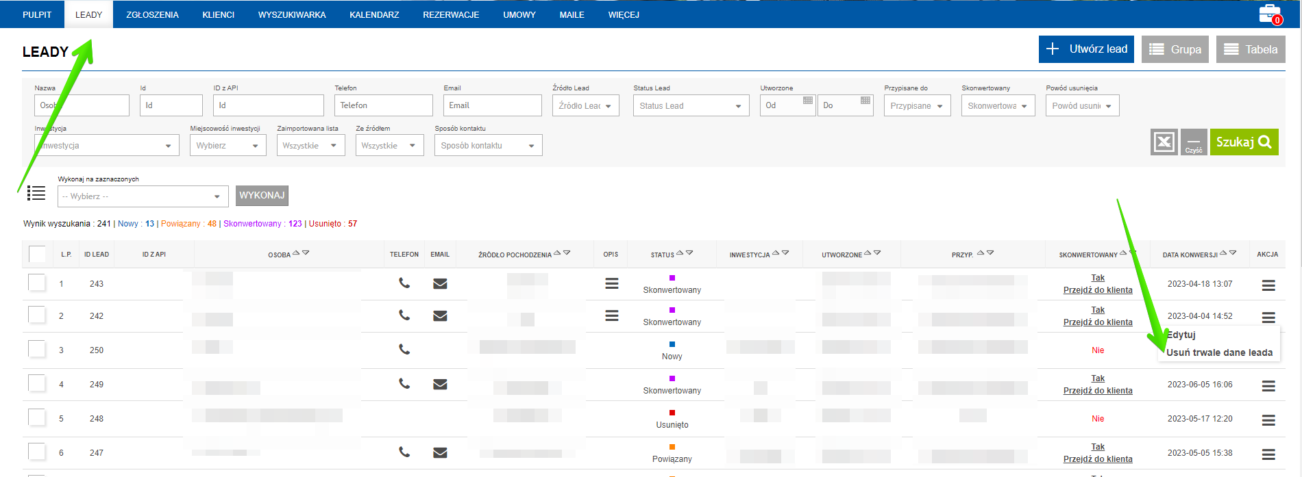Viewport: 1302px width, 477px height.
Task: Open action menu for lead 247
Action: coord(1268,454)
